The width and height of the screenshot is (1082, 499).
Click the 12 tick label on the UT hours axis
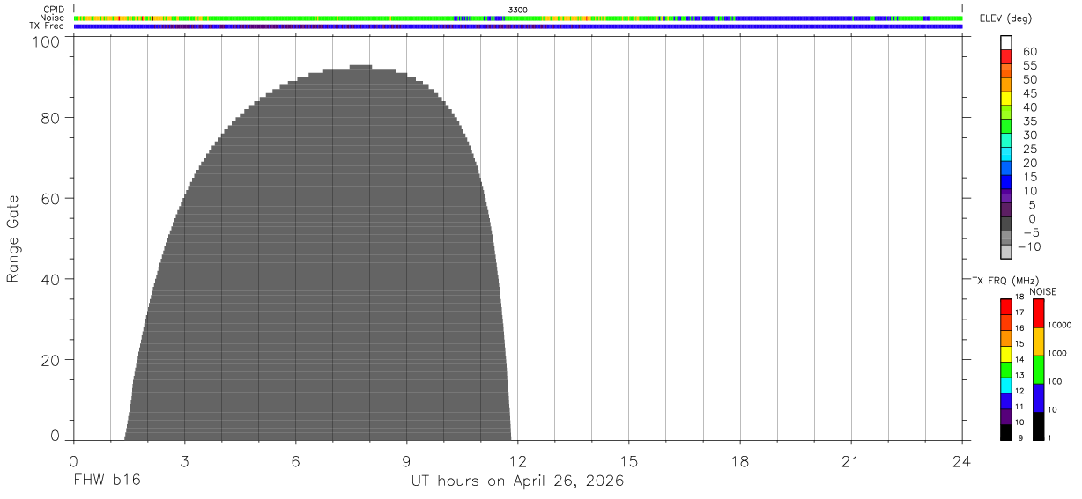(x=517, y=460)
